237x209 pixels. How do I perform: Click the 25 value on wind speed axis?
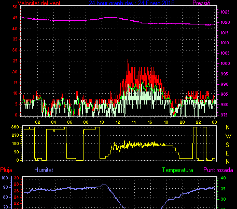click(15, 61)
